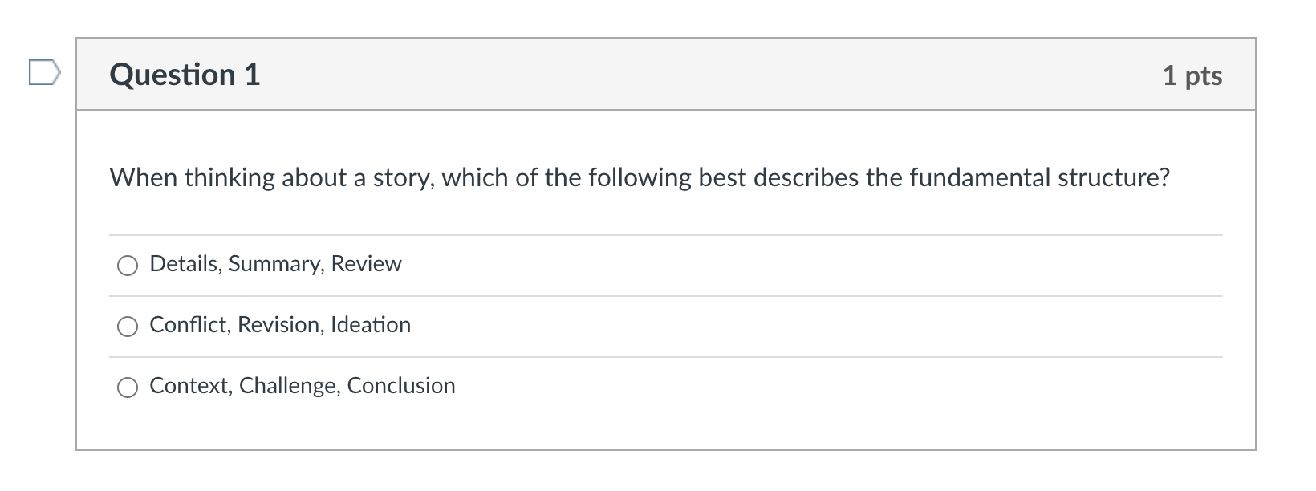
Task: Select the 'Conflict, Revision, Ideation' radio button
Action: (x=127, y=326)
